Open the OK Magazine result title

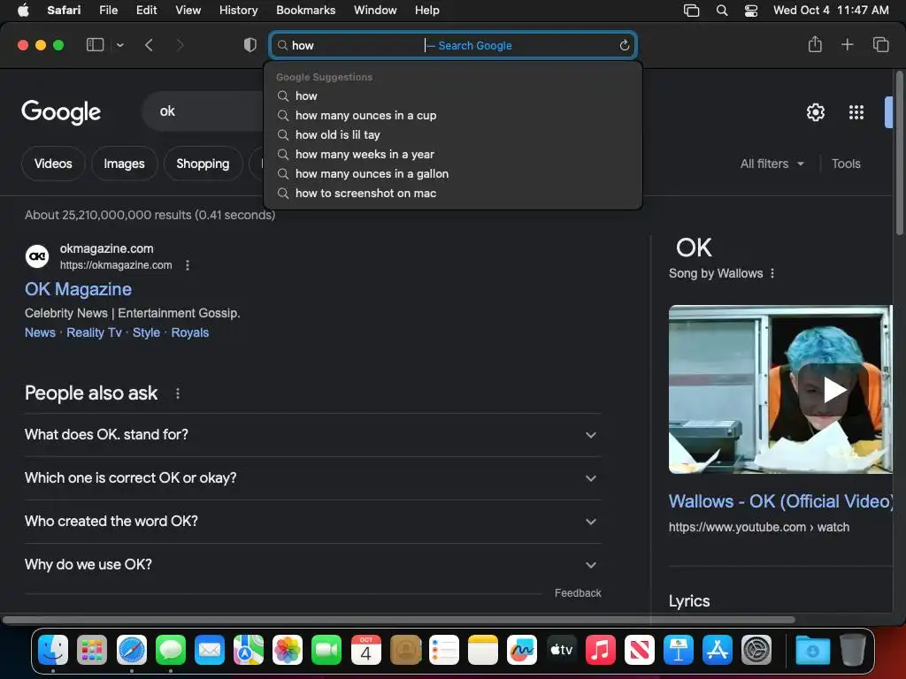pyautogui.click(x=78, y=289)
